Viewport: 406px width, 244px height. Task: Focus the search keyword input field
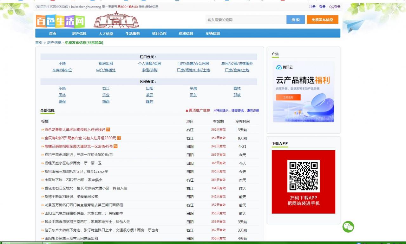tap(246, 20)
